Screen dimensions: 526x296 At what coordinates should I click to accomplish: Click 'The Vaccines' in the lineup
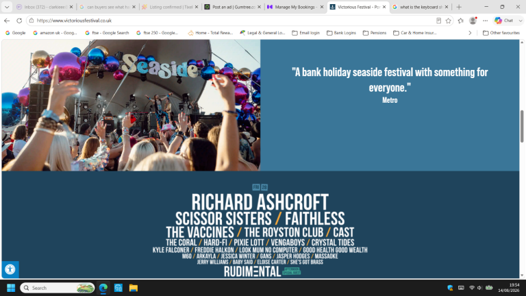click(200, 232)
